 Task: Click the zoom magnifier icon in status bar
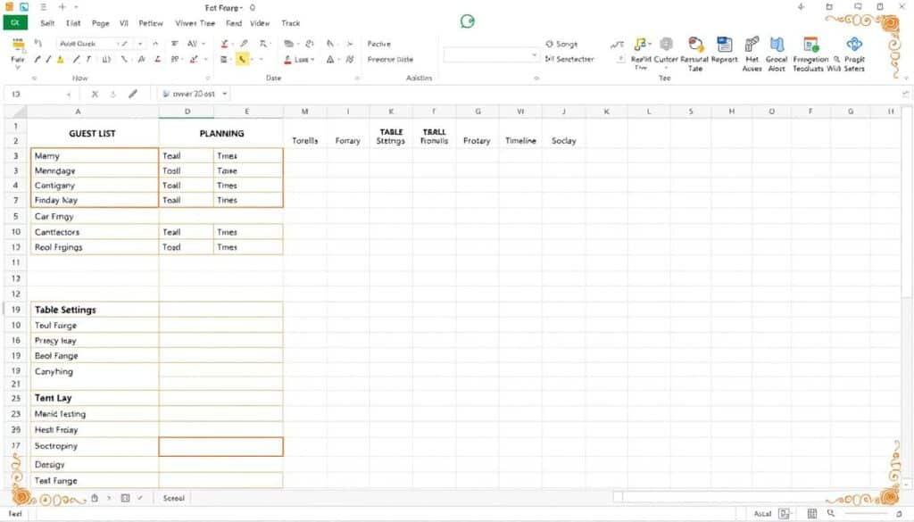click(831, 513)
